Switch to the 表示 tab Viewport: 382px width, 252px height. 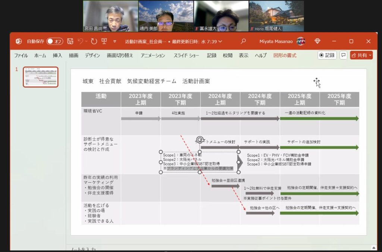(x=243, y=56)
